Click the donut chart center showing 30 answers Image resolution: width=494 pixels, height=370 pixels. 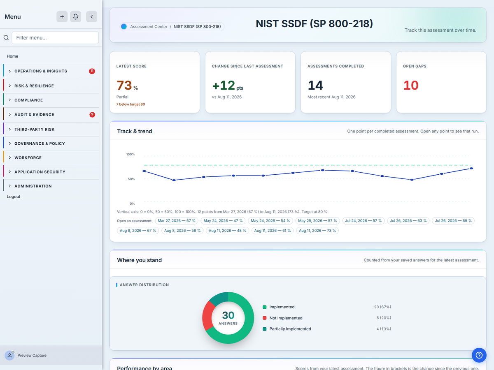(228, 318)
